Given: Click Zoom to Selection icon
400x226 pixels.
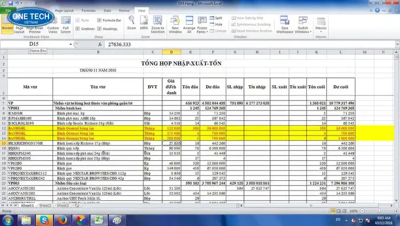Looking at the screenshot, I should point(158,20).
